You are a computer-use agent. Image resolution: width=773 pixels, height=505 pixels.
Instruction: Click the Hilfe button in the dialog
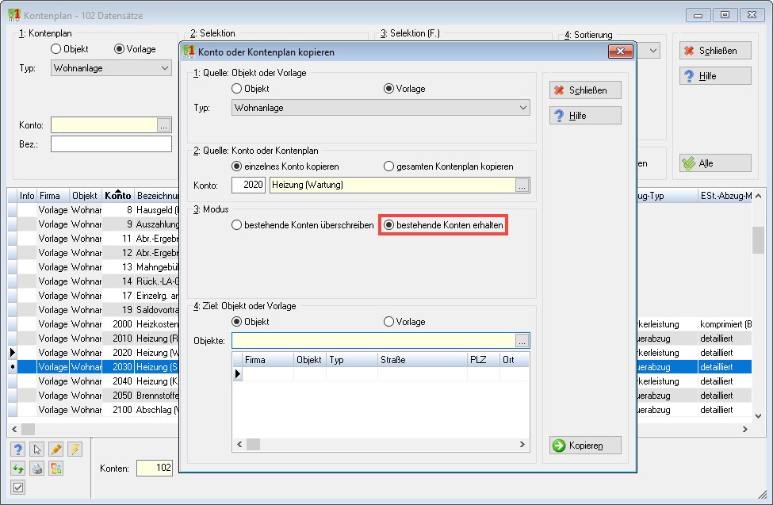coord(585,116)
